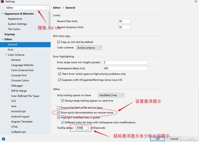Focus the settings search field

[25, 8]
